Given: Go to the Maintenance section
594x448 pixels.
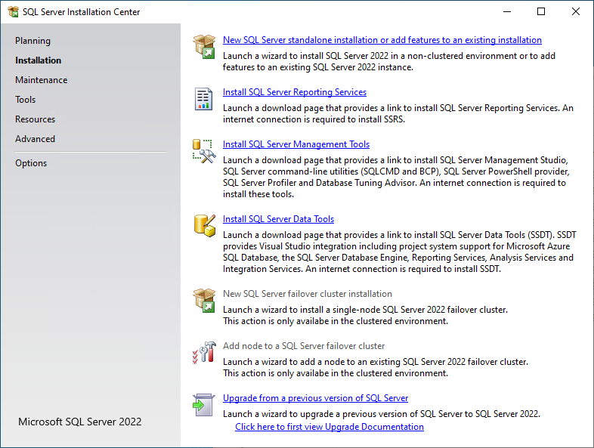Looking at the screenshot, I should (42, 80).
